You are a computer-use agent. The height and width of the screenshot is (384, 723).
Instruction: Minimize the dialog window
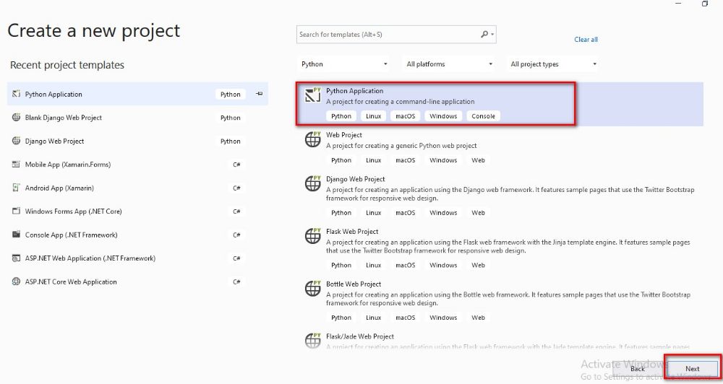click(x=678, y=3)
